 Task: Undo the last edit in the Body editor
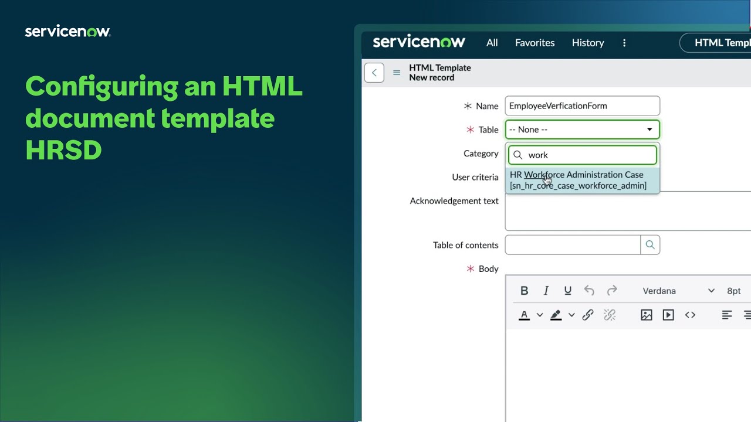point(590,290)
